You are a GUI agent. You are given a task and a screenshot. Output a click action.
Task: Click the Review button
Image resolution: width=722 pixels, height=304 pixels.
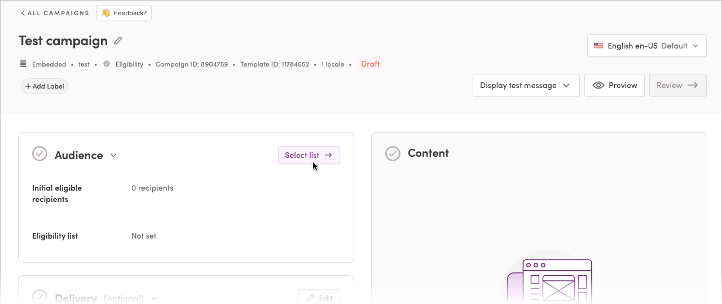[x=677, y=85]
